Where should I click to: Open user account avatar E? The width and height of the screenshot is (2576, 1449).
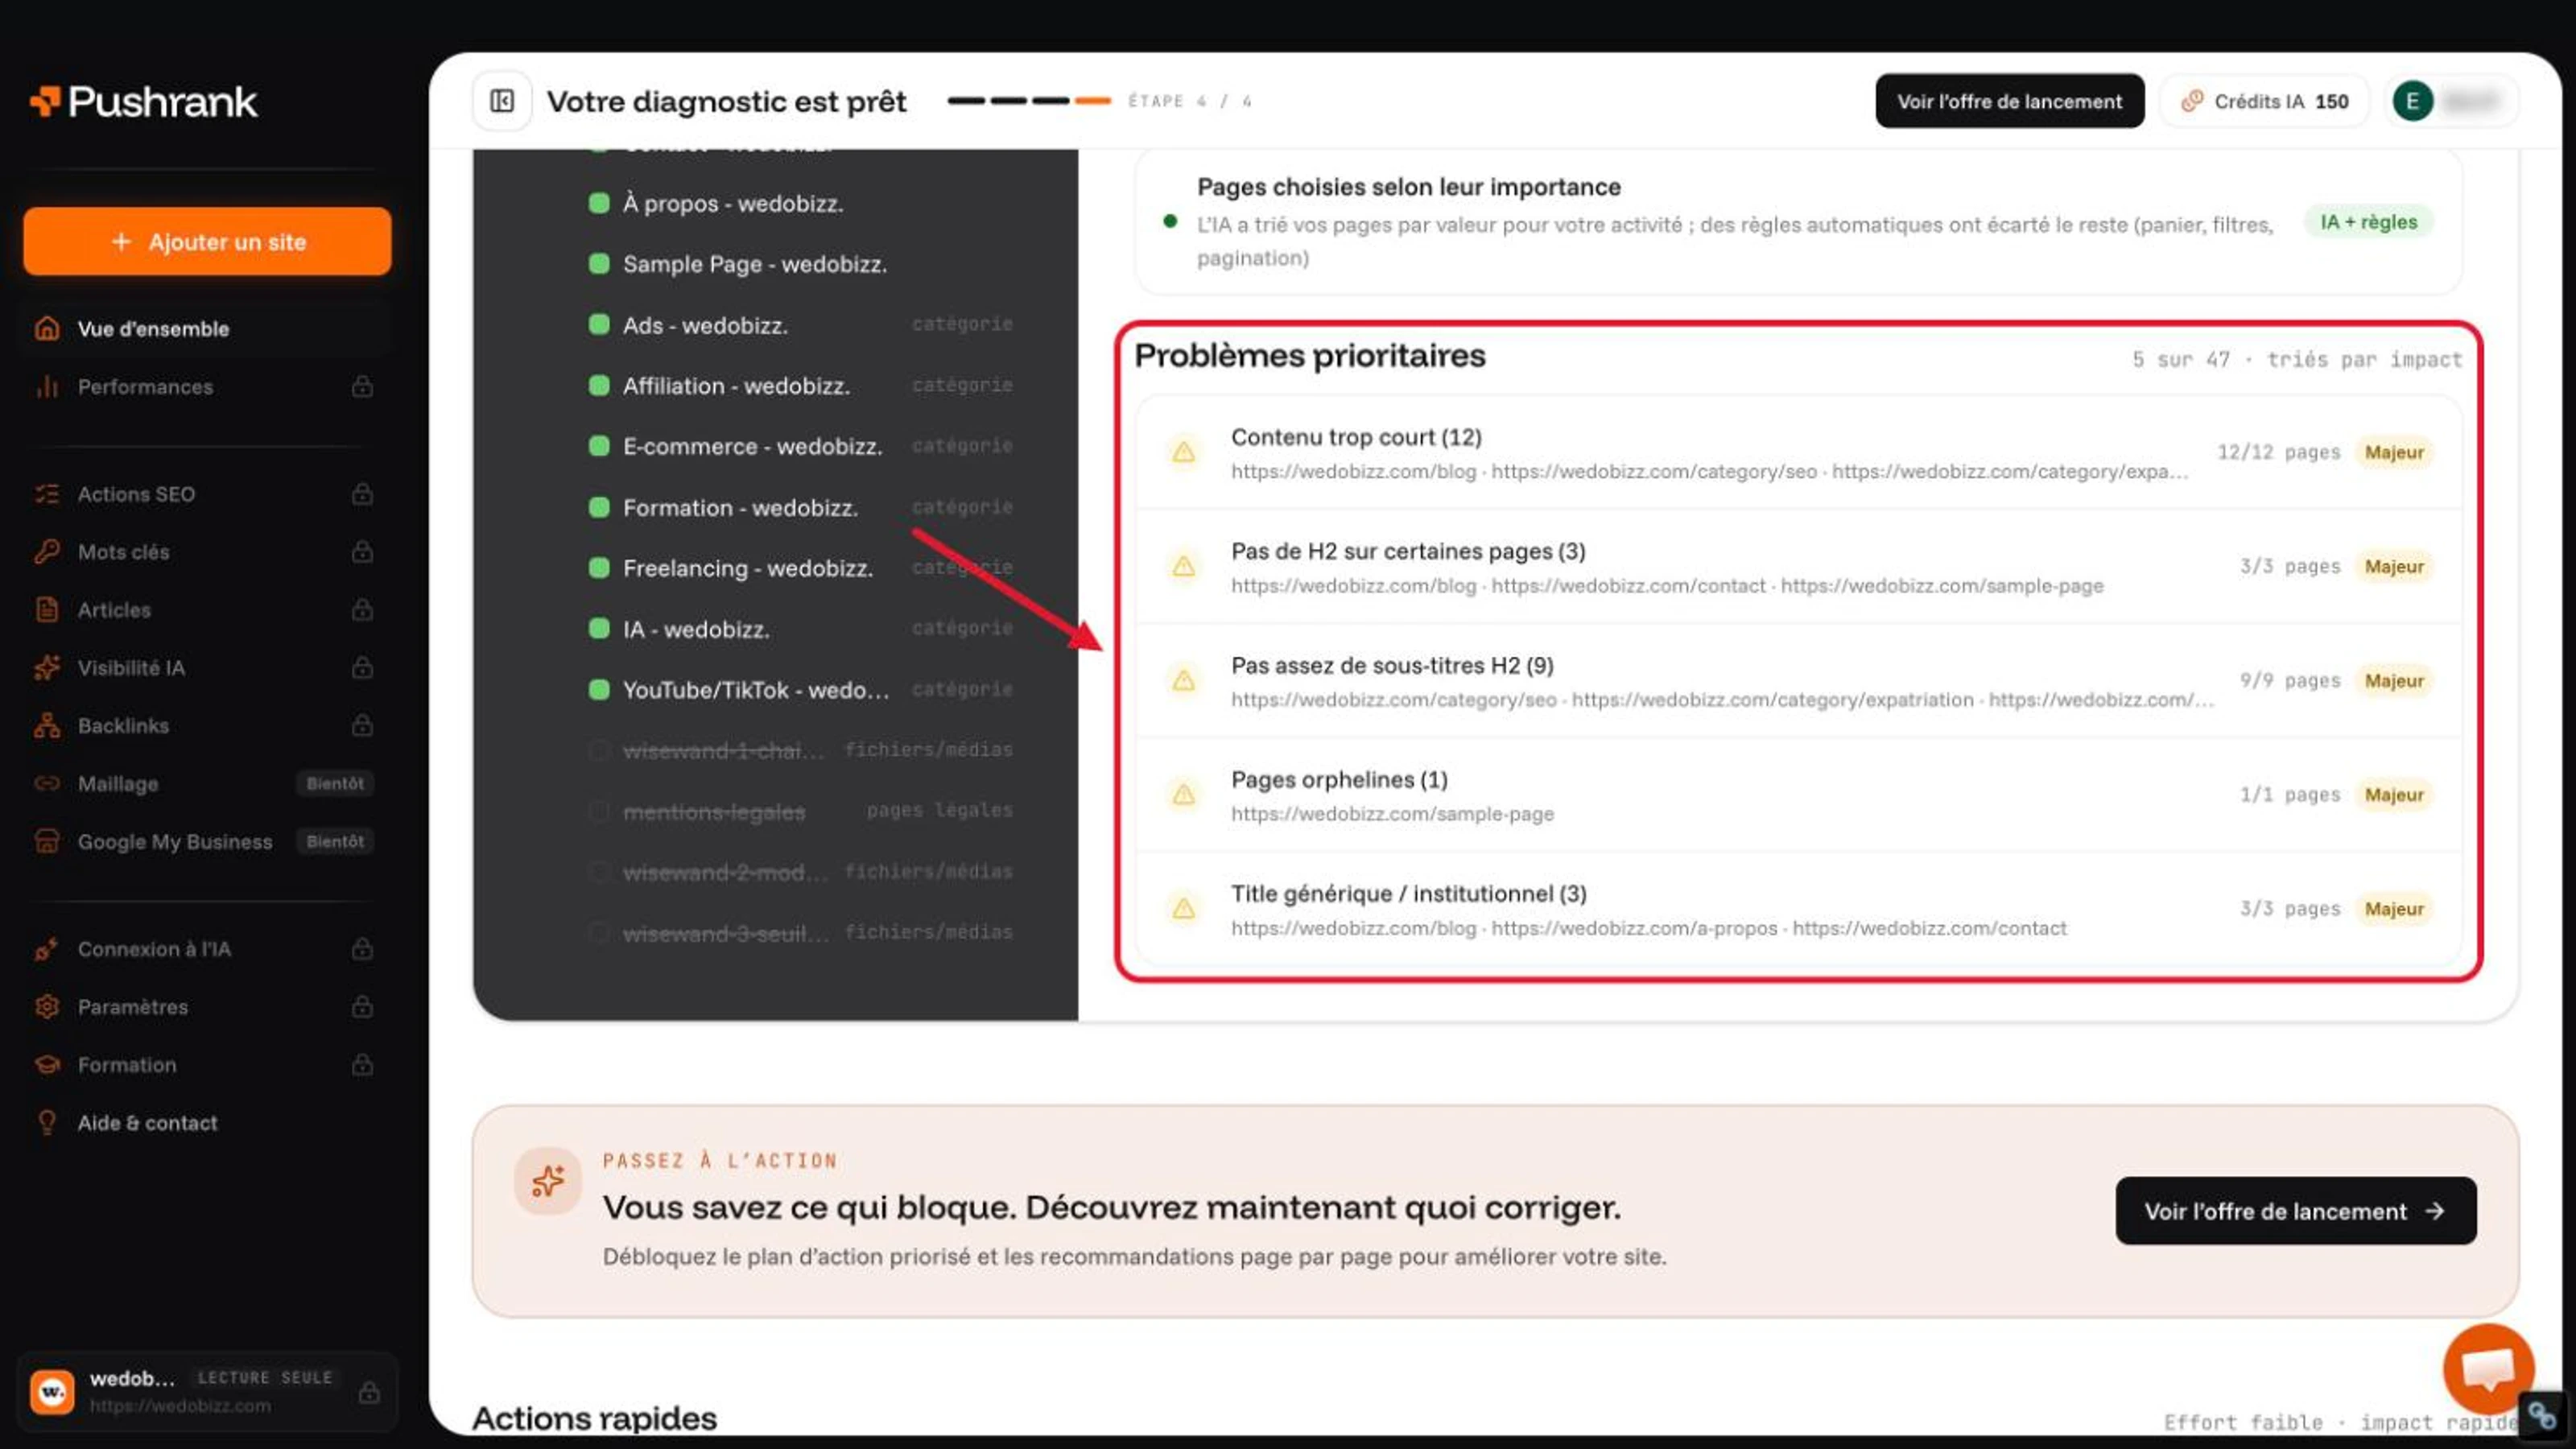click(x=2412, y=101)
